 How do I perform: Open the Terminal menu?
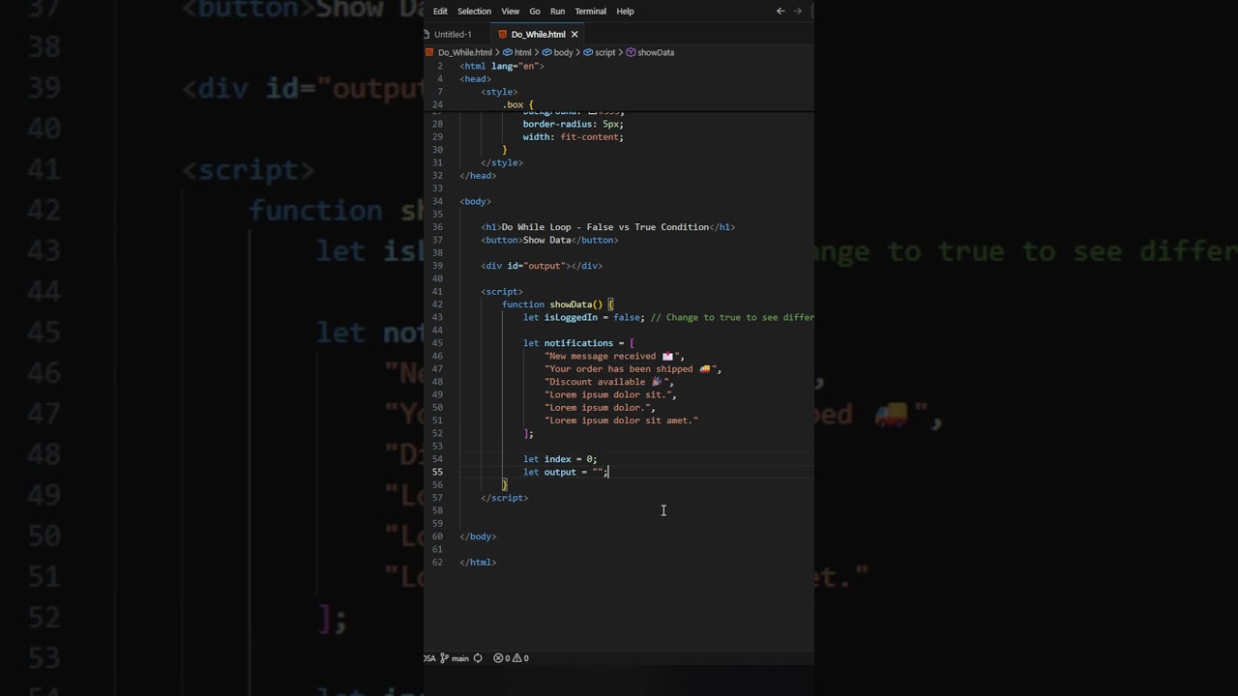coord(590,12)
